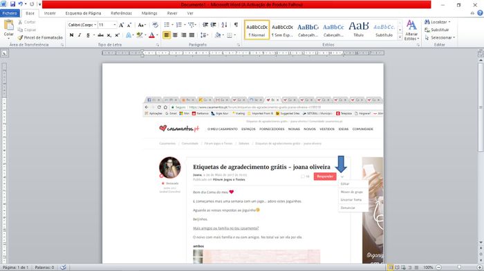The image size is (484, 271).
Task: Open the font name dropdown Calibri
Action: coord(95,25)
